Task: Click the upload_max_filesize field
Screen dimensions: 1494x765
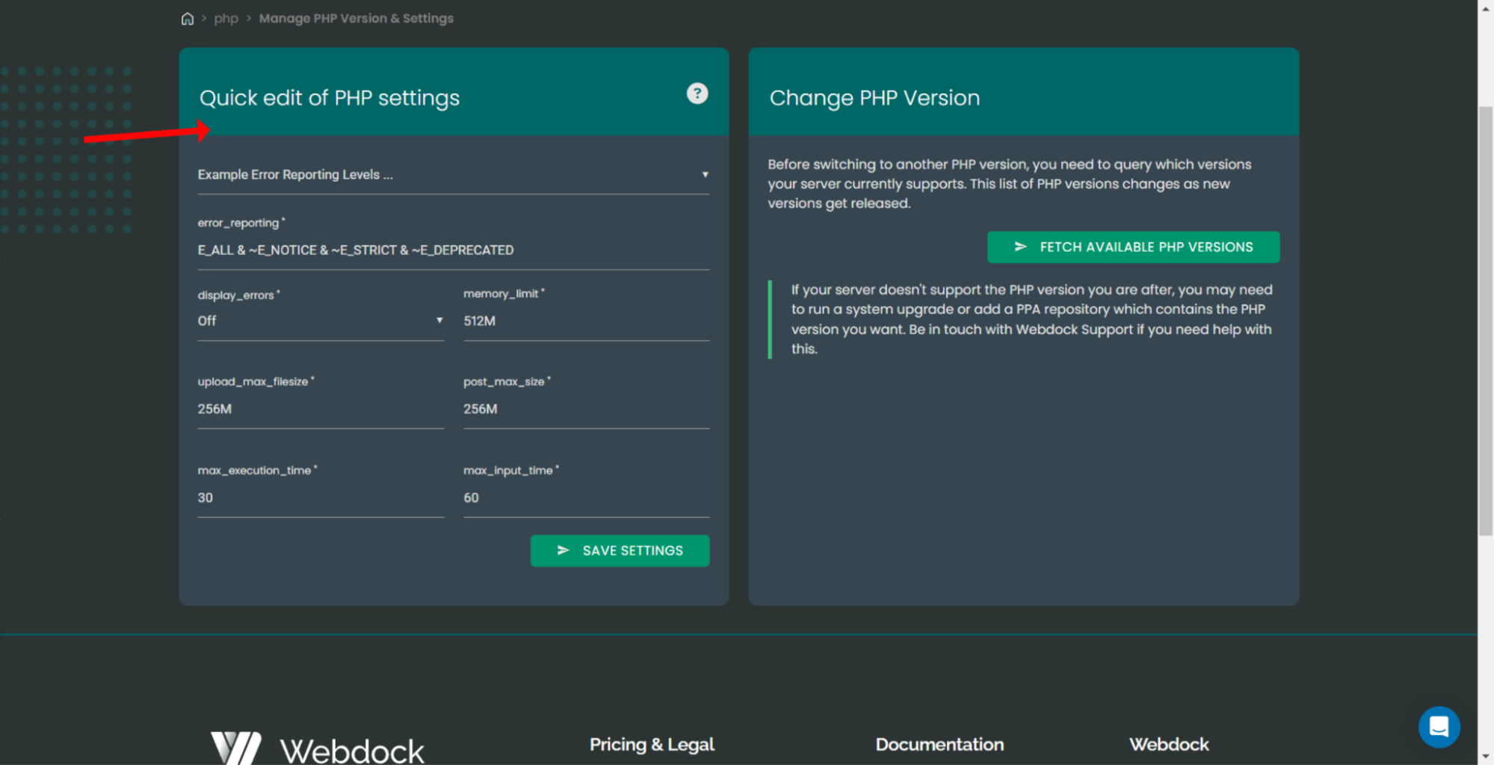Action: click(x=320, y=409)
